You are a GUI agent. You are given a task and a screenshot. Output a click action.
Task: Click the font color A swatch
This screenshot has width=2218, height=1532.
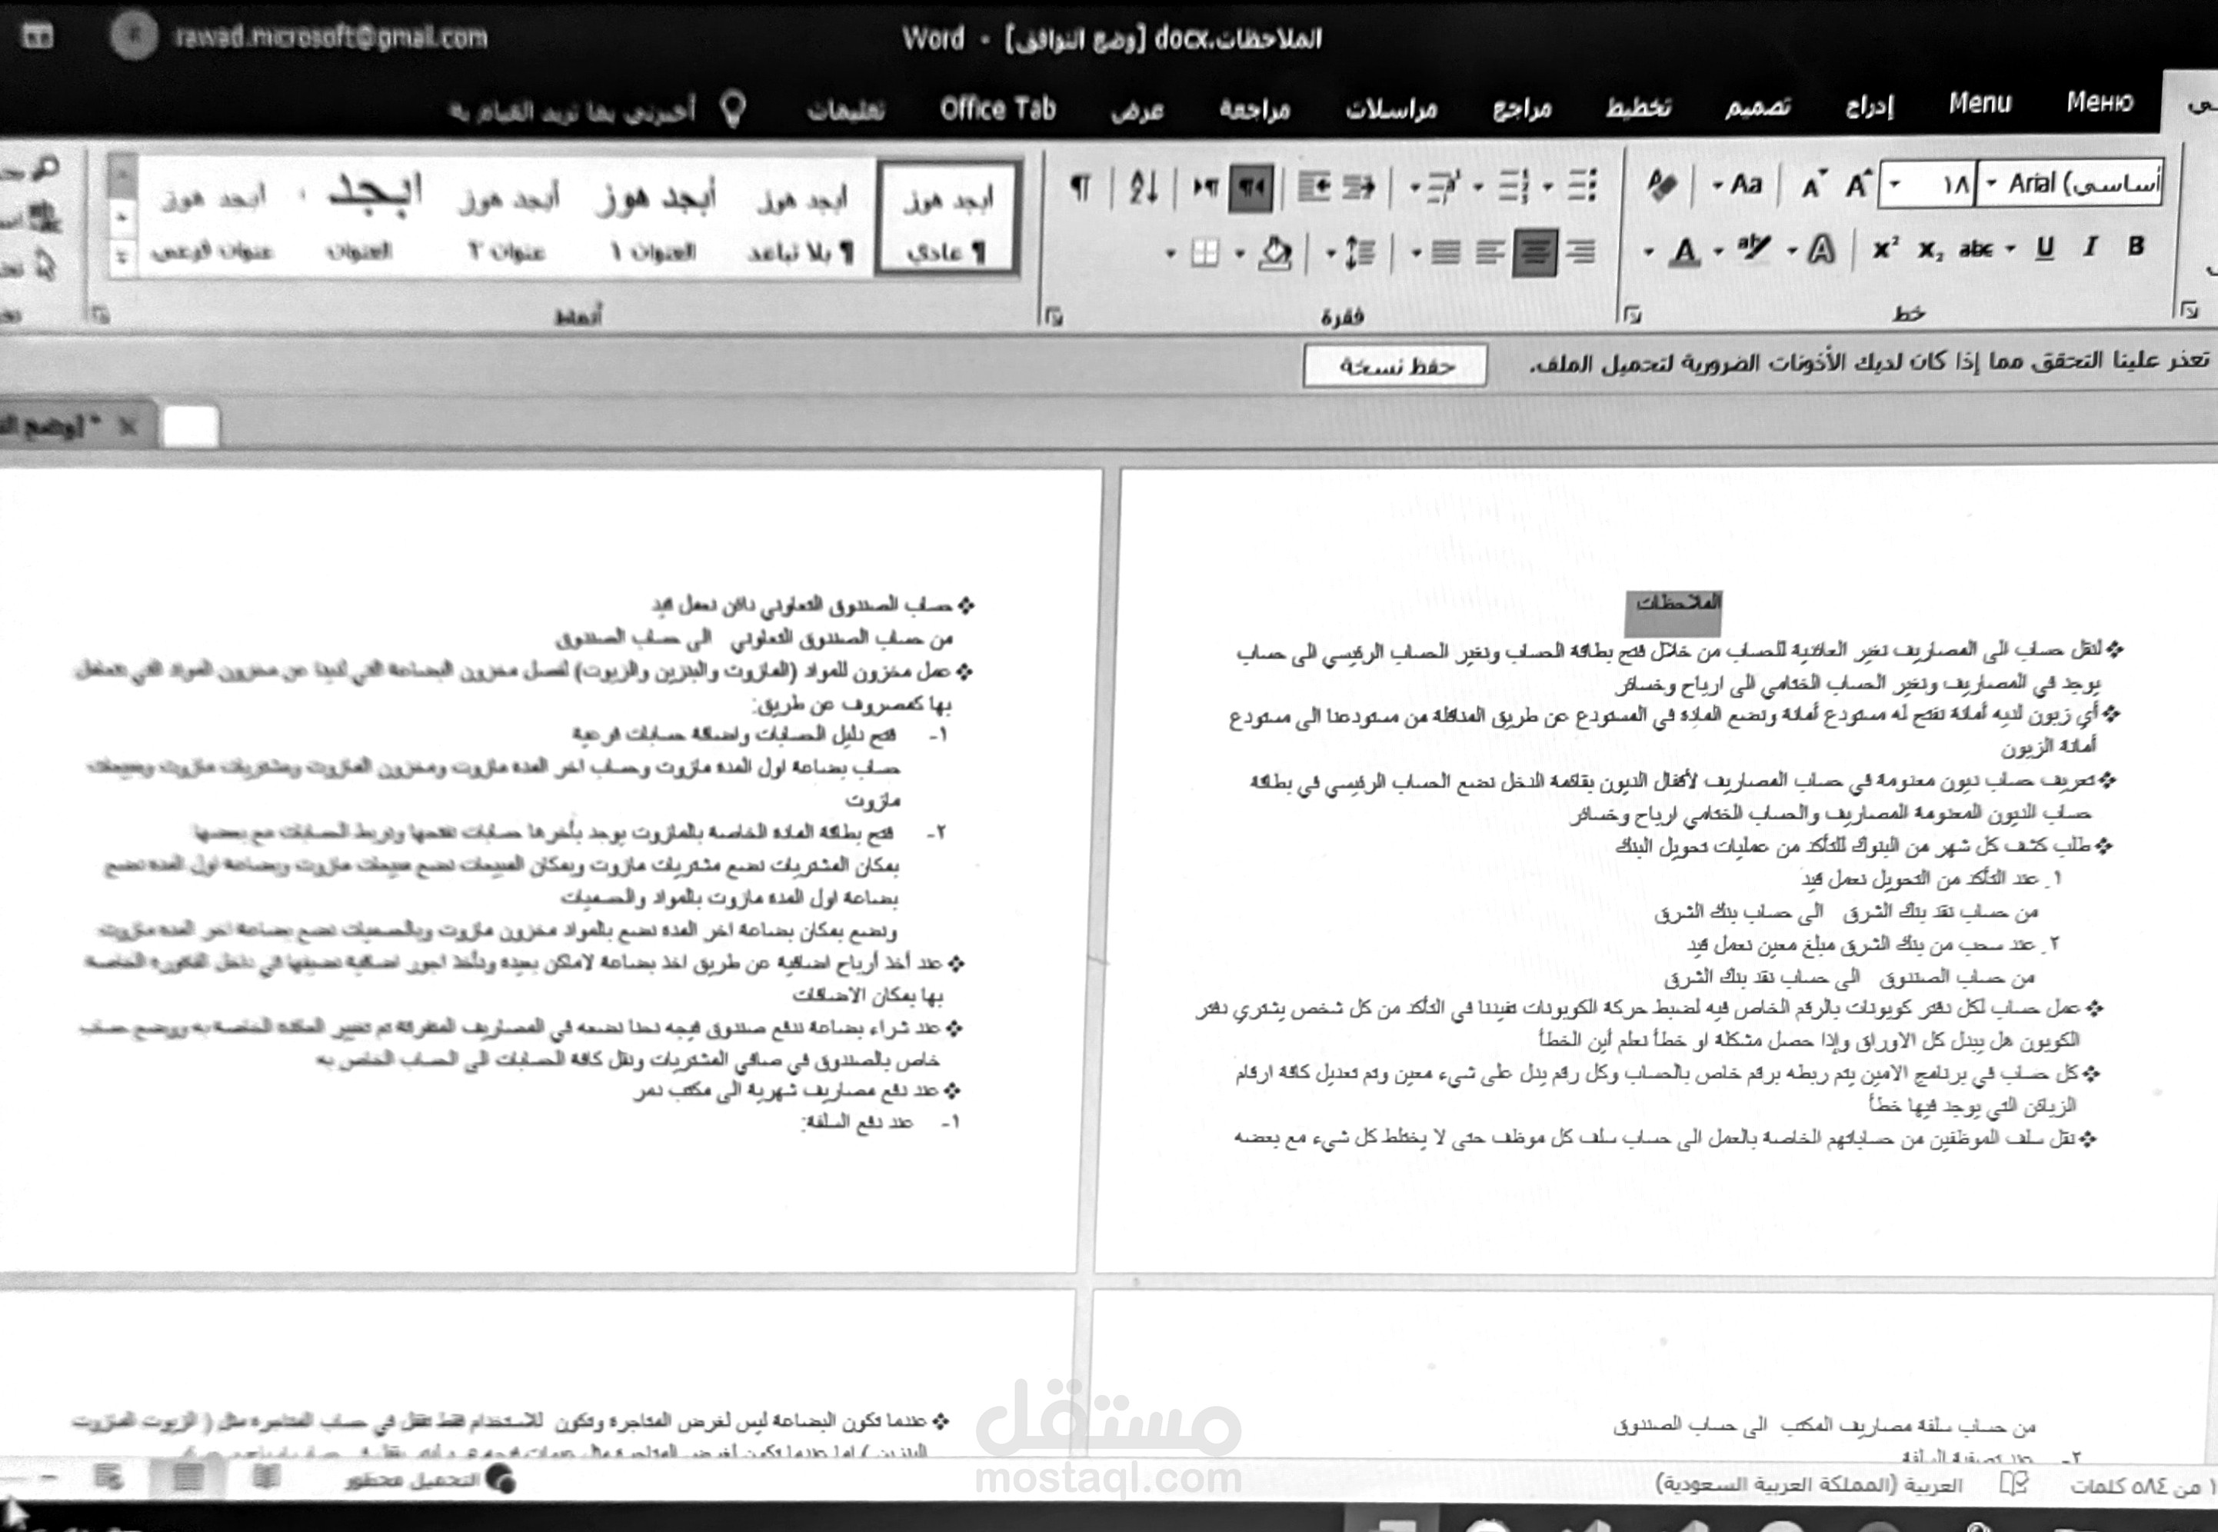pyautogui.click(x=1683, y=252)
